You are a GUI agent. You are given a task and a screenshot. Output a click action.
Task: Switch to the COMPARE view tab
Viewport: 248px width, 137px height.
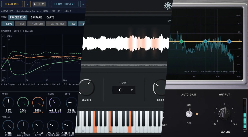(36, 17)
